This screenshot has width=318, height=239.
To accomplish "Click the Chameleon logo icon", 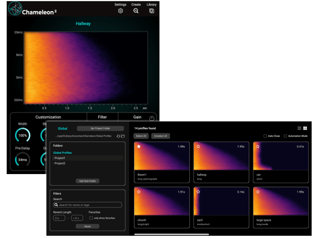I will click(x=14, y=9).
